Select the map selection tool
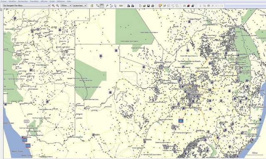266x159 pixels. (92, 5)
